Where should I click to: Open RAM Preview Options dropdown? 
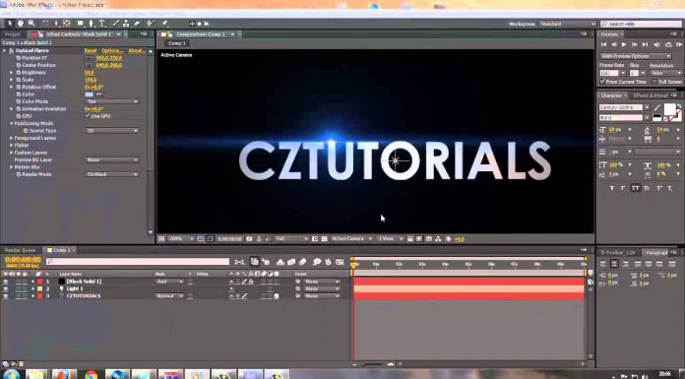pos(636,56)
